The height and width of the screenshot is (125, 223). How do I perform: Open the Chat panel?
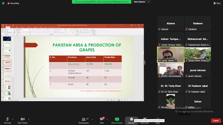pos(102,120)
